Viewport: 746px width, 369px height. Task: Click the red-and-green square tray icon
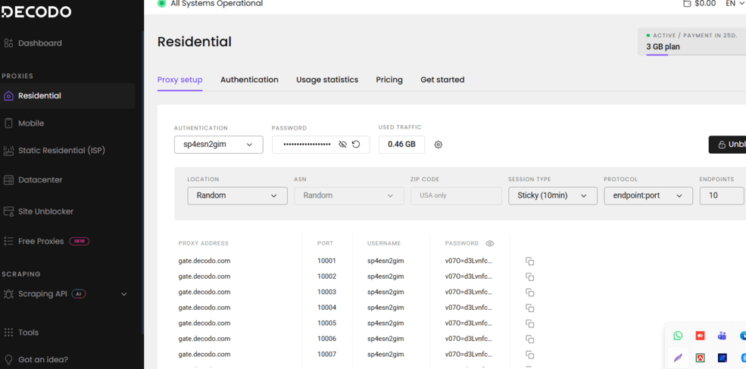pos(700,358)
